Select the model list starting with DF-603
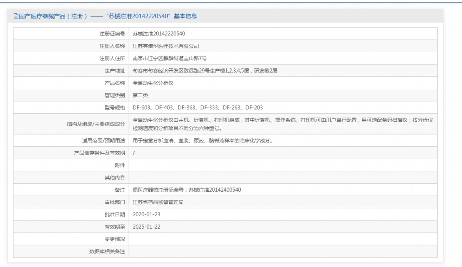Viewport: 462px width, 267px height. (x=198, y=108)
